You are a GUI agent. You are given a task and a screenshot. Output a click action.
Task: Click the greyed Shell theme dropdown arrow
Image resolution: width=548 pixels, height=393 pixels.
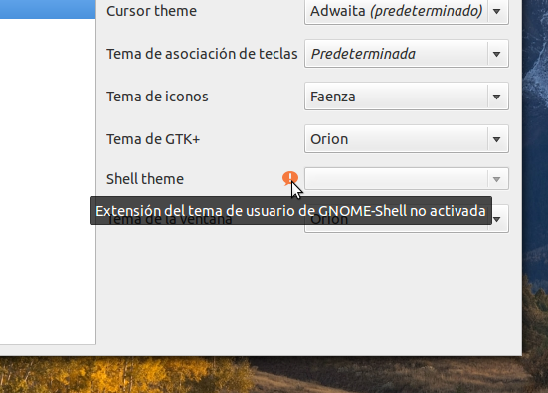point(496,179)
